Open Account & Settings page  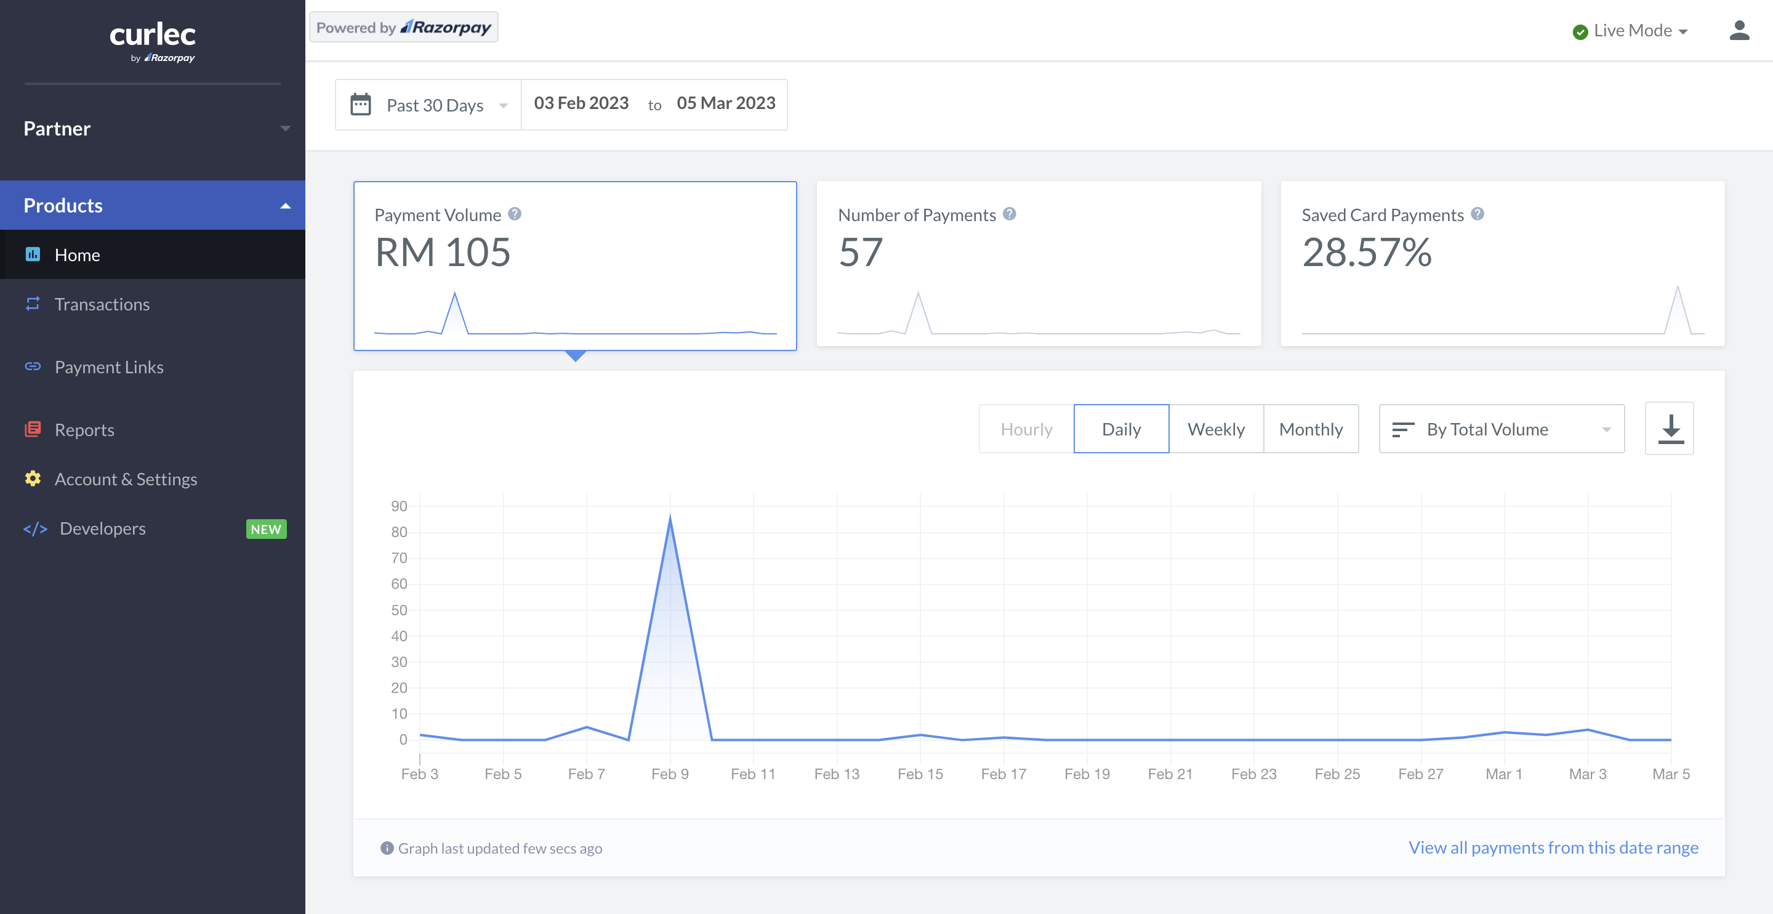point(153,479)
